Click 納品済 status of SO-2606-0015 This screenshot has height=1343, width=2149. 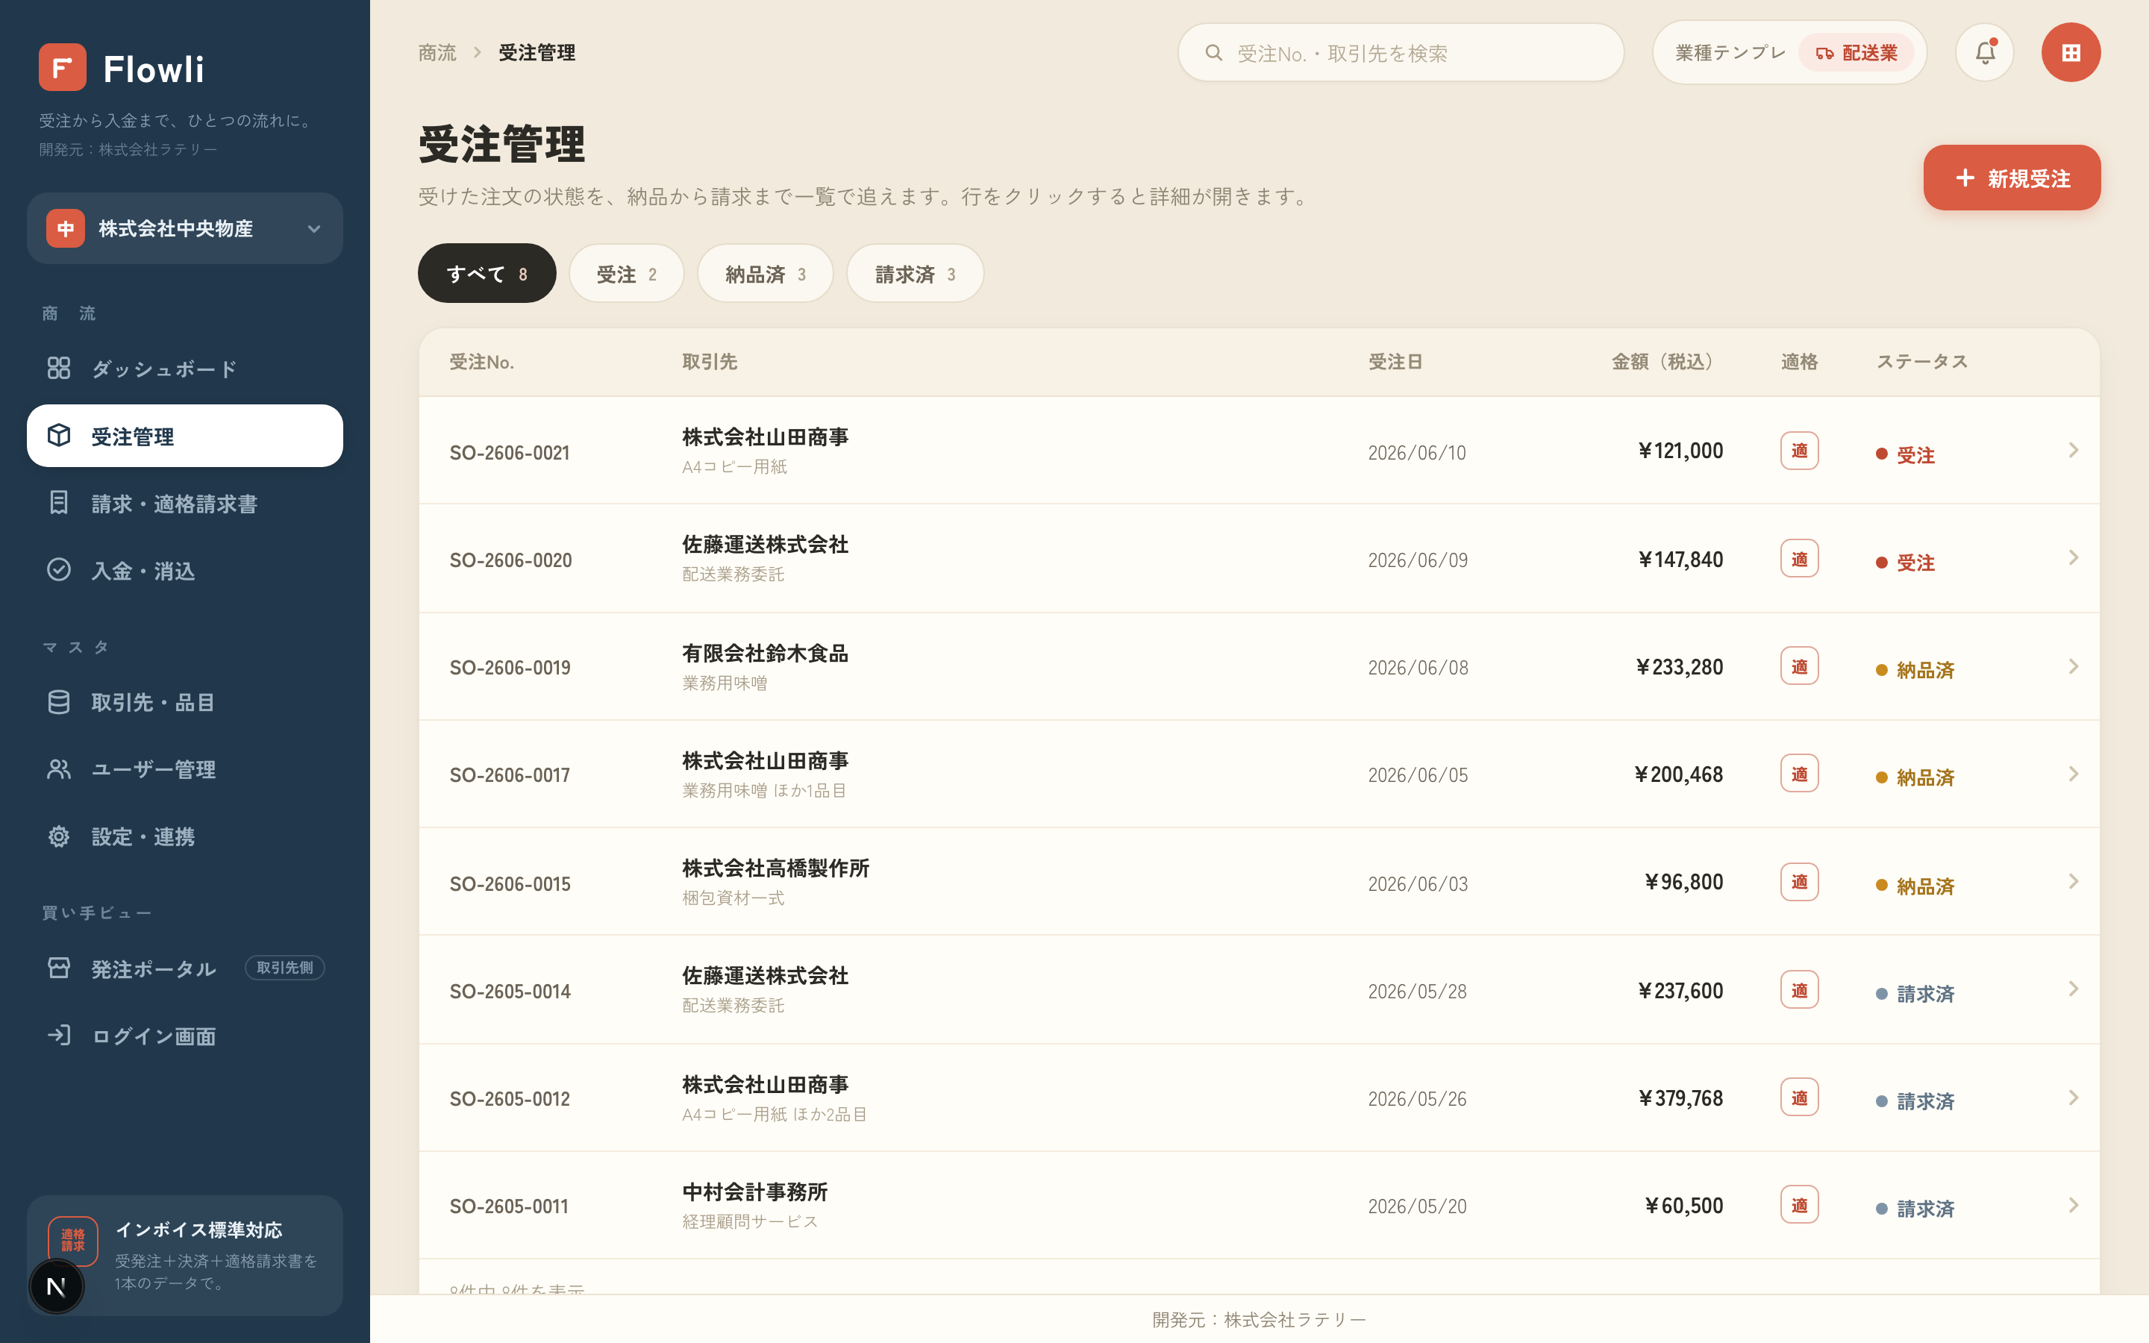(x=1915, y=886)
